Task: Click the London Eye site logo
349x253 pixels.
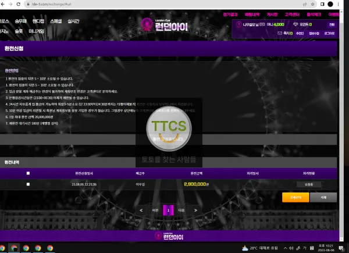Action: (165, 25)
